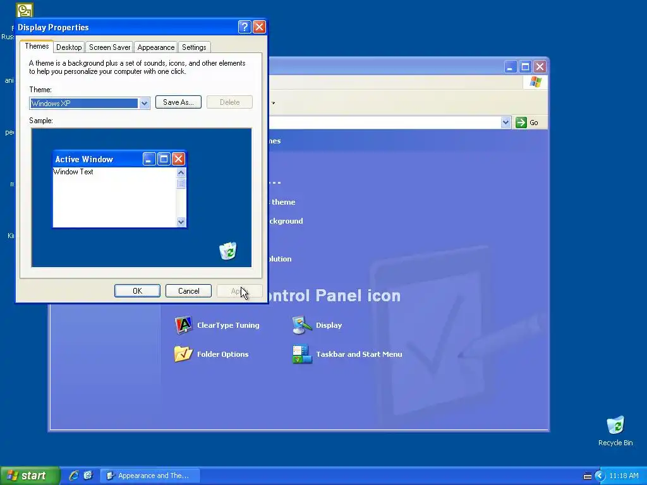Click the Recycle Bin icon in theme sample
This screenshot has height=485, width=647.
point(227,251)
